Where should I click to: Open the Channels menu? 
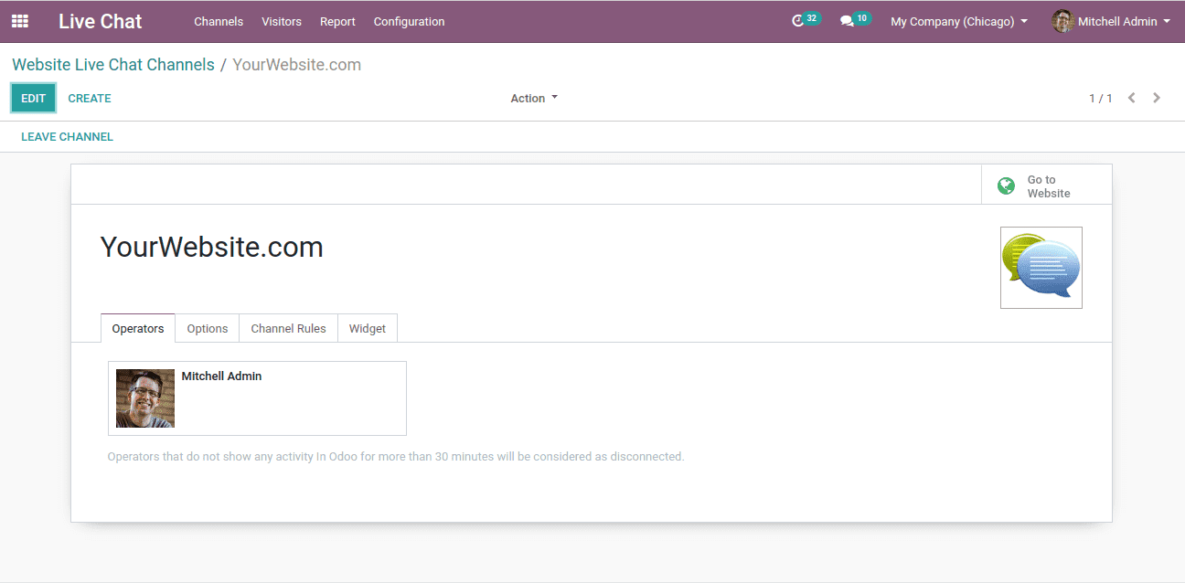[219, 21]
